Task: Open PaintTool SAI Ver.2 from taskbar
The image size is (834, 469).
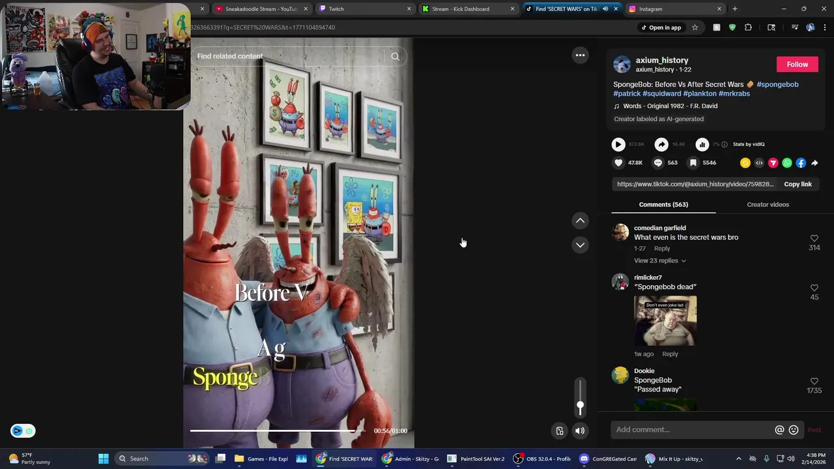Action: 476,459
